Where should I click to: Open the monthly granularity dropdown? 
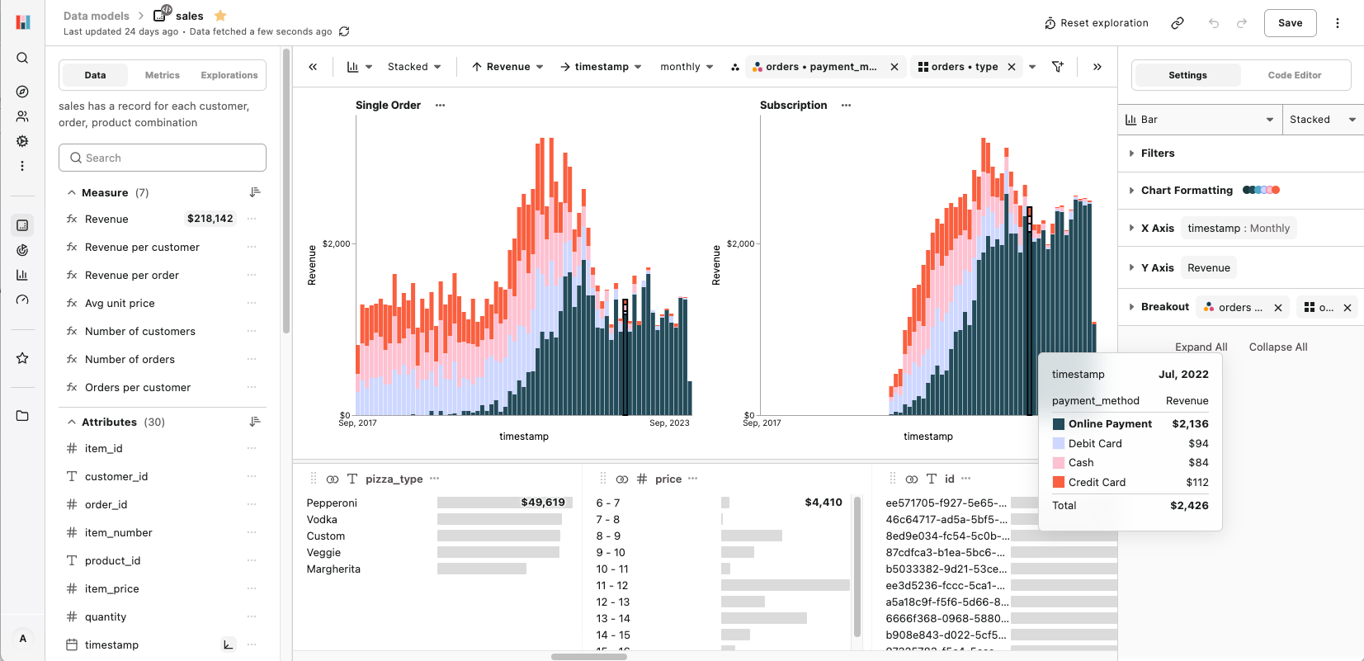(686, 67)
